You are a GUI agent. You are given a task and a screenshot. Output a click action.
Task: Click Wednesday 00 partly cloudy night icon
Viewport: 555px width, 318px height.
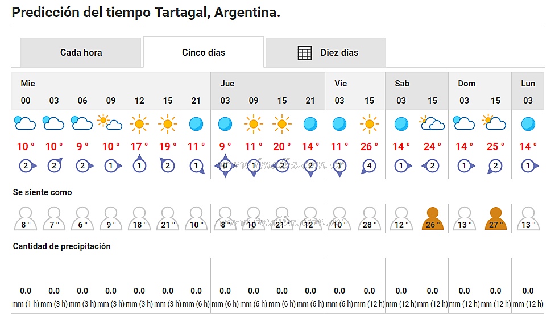[x=25, y=123]
